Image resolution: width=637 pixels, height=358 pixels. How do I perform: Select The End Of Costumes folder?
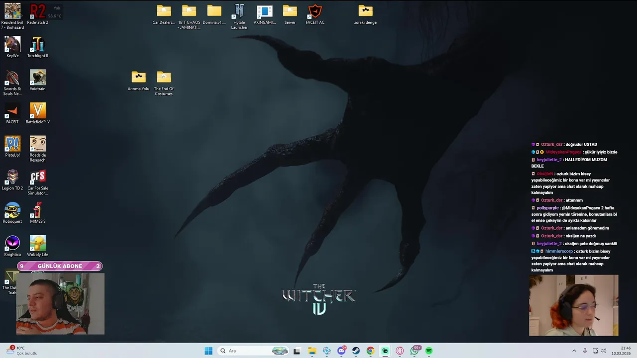coord(164,83)
